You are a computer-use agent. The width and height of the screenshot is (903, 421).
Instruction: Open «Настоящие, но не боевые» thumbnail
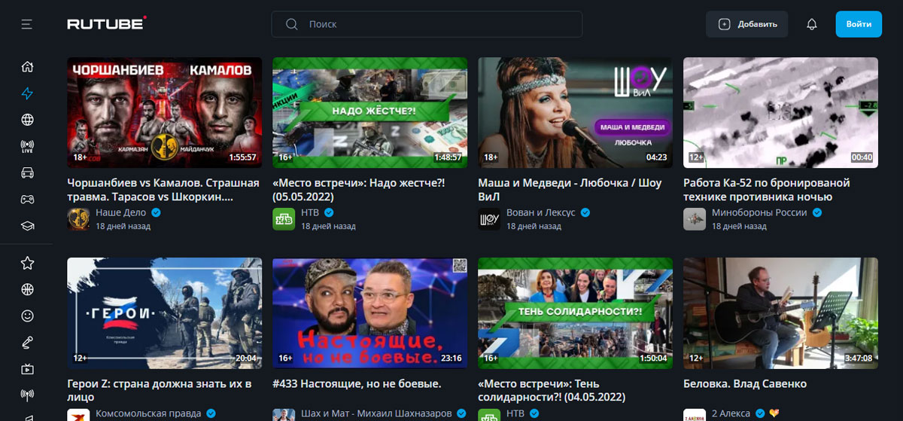pyautogui.click(x=369, y=313)
